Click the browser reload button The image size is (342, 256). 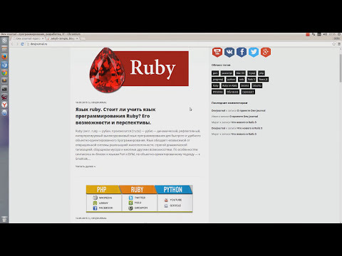click(x=22, y=44)
